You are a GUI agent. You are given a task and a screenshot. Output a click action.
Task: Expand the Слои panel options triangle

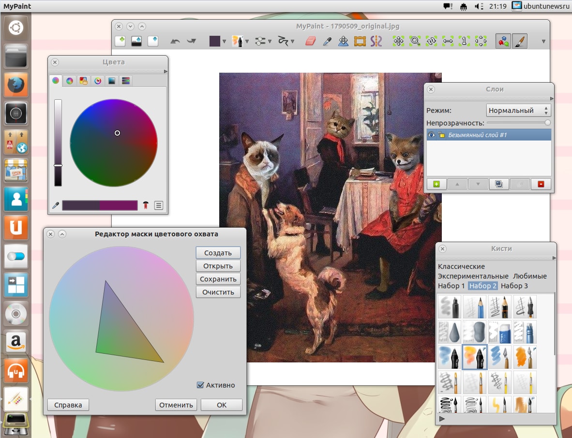tap(552, 99)
